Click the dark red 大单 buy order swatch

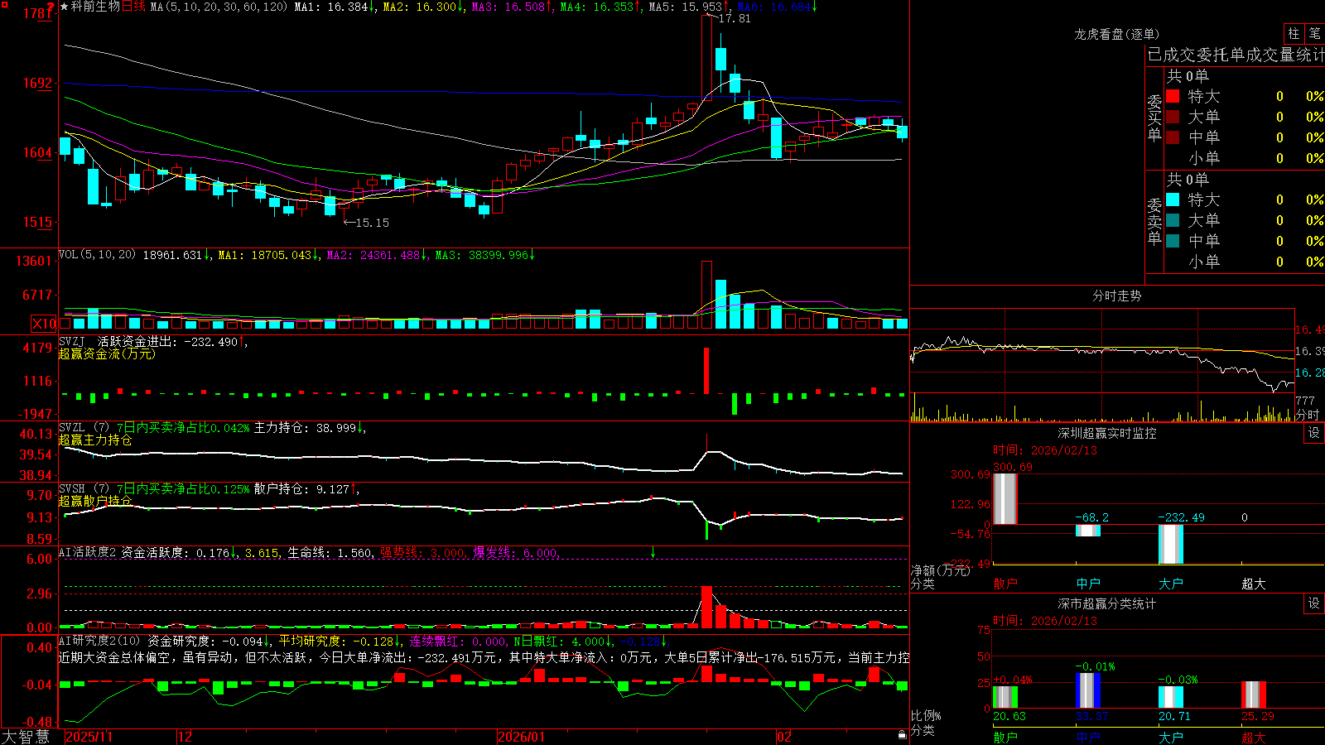pyautogui.click(x=1173, y=117)
